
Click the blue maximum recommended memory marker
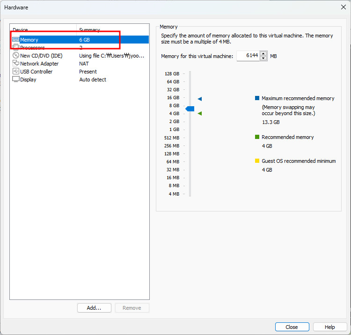[x=200, y=99]
